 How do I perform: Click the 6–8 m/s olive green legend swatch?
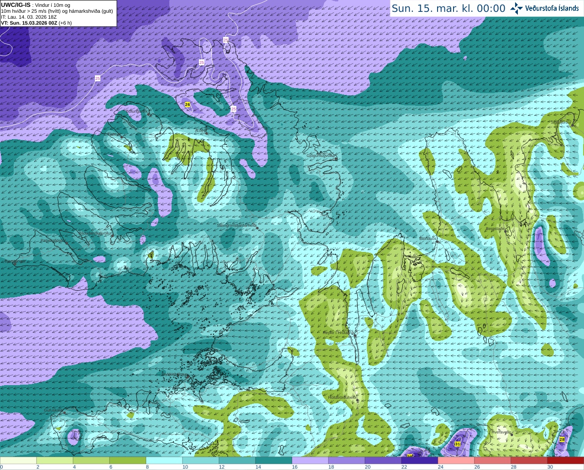pos(128,460)
